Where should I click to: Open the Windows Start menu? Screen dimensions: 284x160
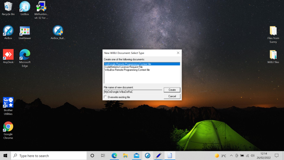5,156
